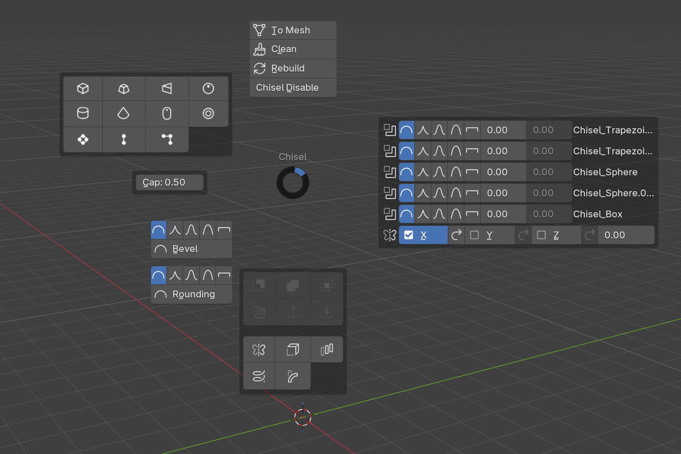Image resolution: width=681 pixels, height=454 pixels.
Task: Choose sharp profile above the Bevel button
Action: (175, 230)
